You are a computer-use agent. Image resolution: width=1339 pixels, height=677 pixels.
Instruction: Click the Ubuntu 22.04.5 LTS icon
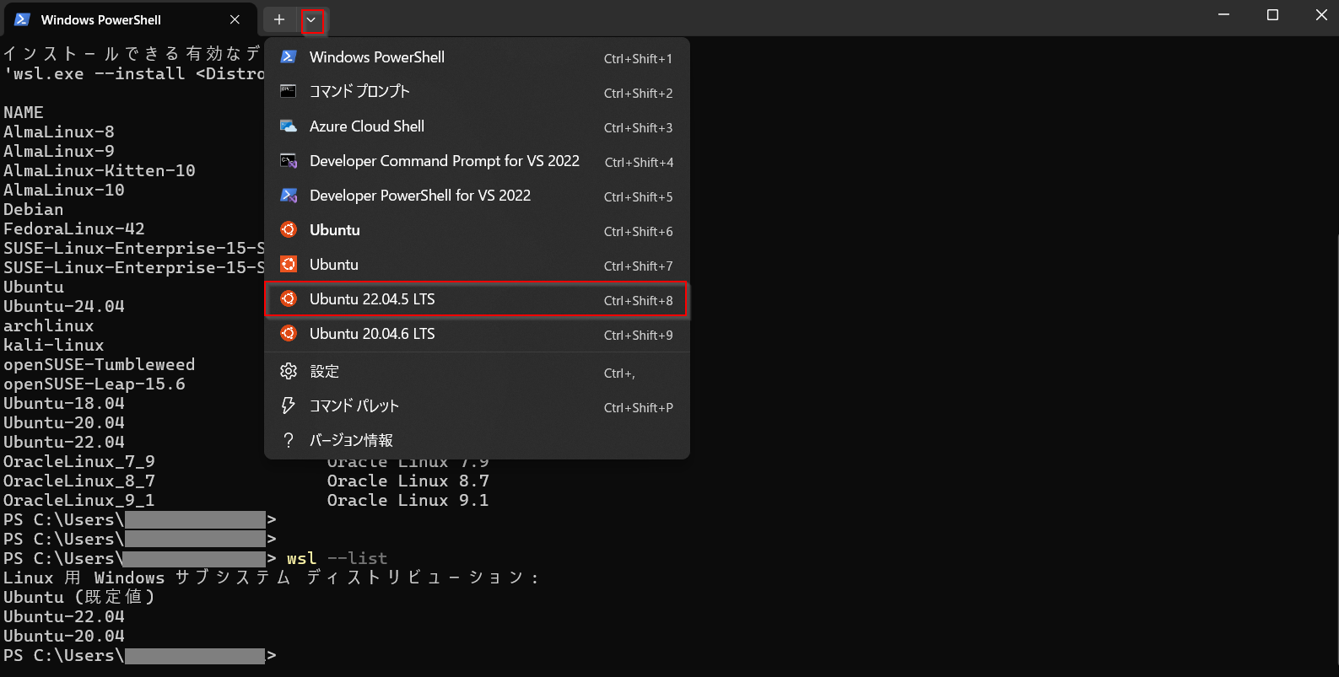pyautogui.click(x=289, y=298)
